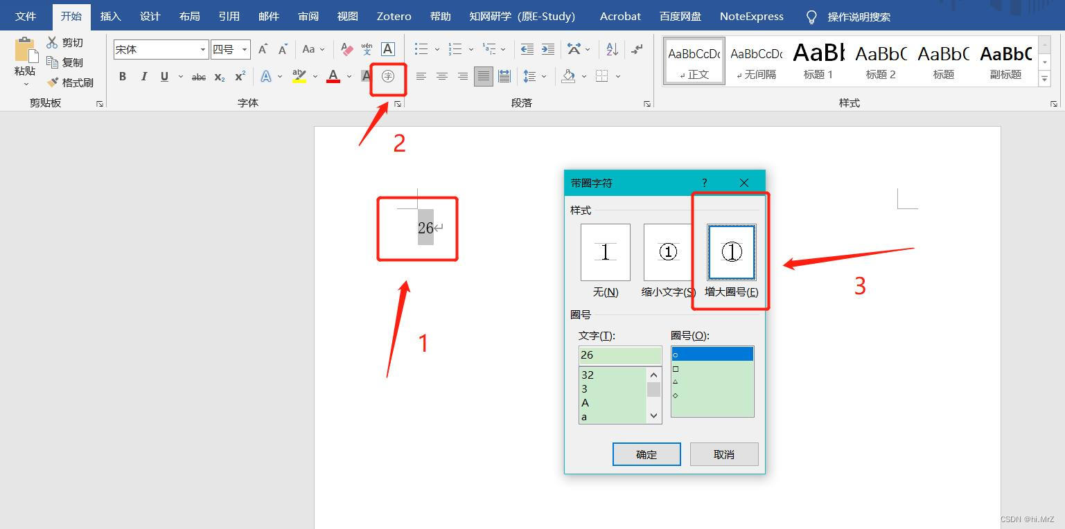Click the Distributed alignment icon
Viewport: 1065px width, 529px height.
[504, 76]
